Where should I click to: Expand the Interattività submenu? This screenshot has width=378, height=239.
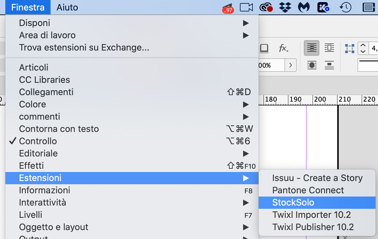pyautogui.click(x=132, y=202)
